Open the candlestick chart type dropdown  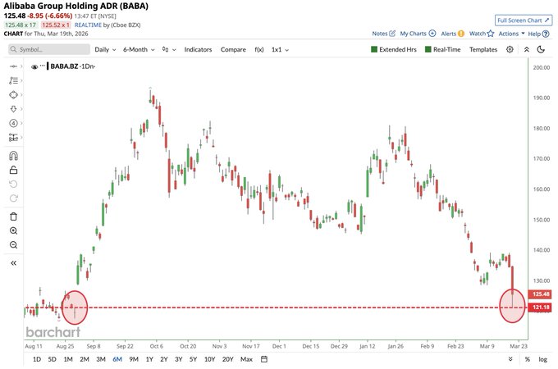[x=169, y=49]
